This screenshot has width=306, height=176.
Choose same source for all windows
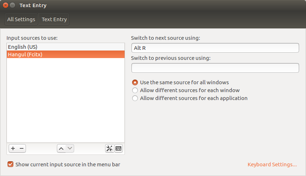135,82
